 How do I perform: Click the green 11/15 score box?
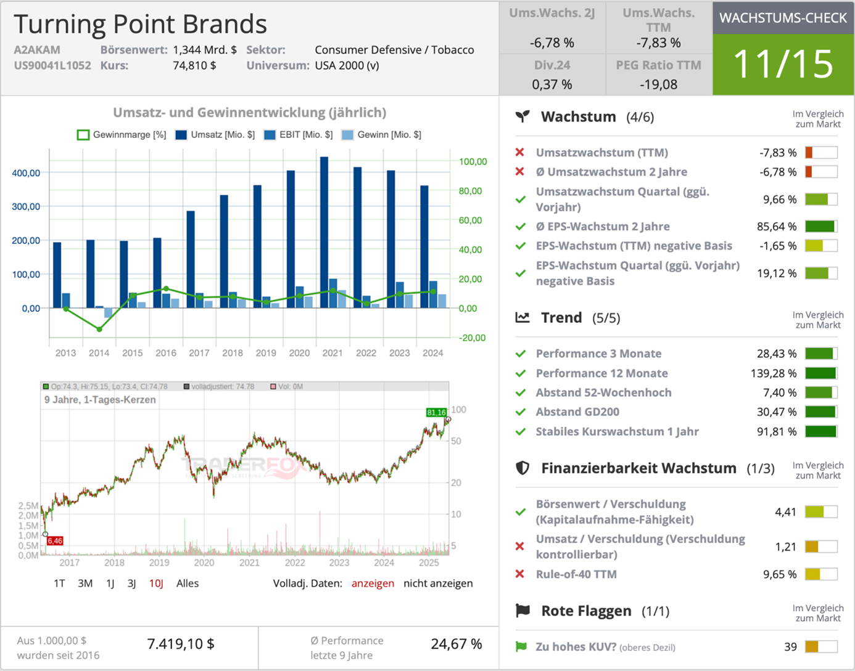tap(783, 64)
